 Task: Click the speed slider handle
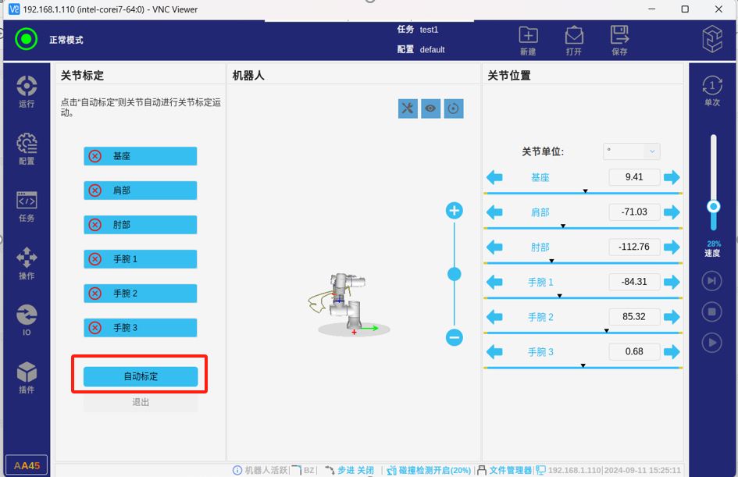point(713,206)
